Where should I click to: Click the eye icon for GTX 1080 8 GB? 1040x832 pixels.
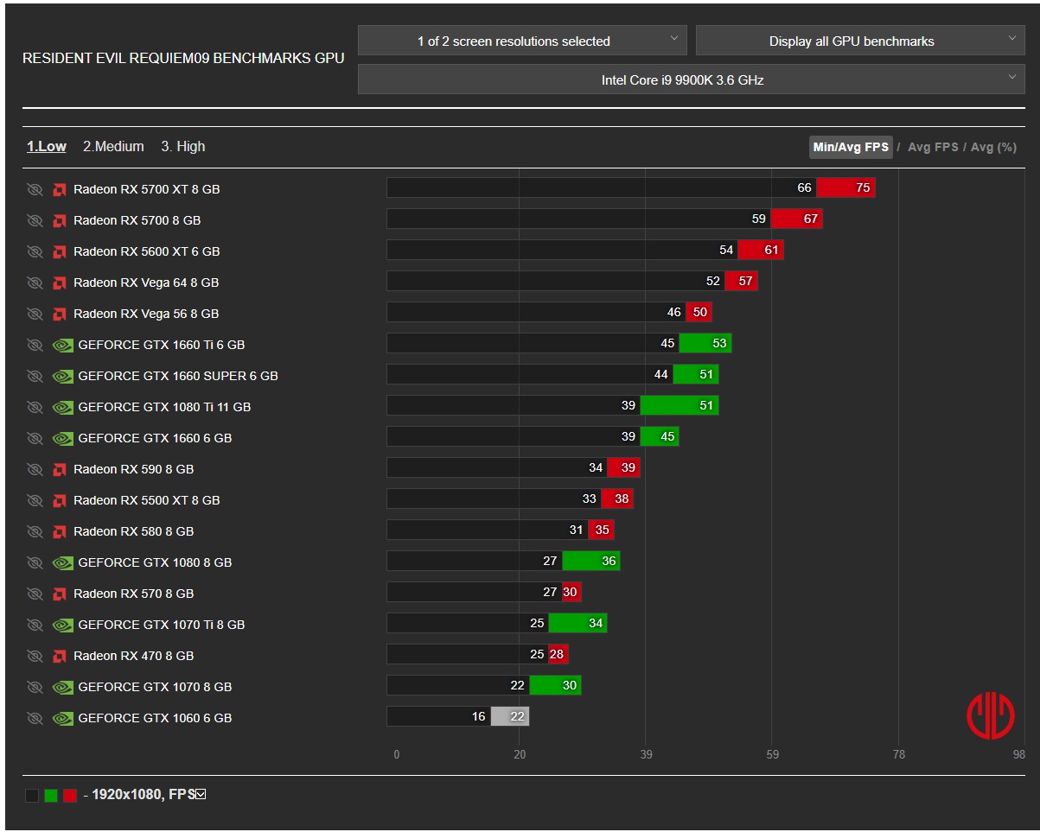pyautogui.click(x=35, y=562)
